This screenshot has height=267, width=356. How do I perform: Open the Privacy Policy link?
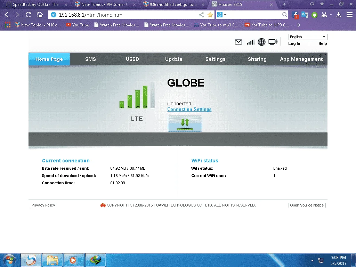pyautogui.click(x=43, y=205)
